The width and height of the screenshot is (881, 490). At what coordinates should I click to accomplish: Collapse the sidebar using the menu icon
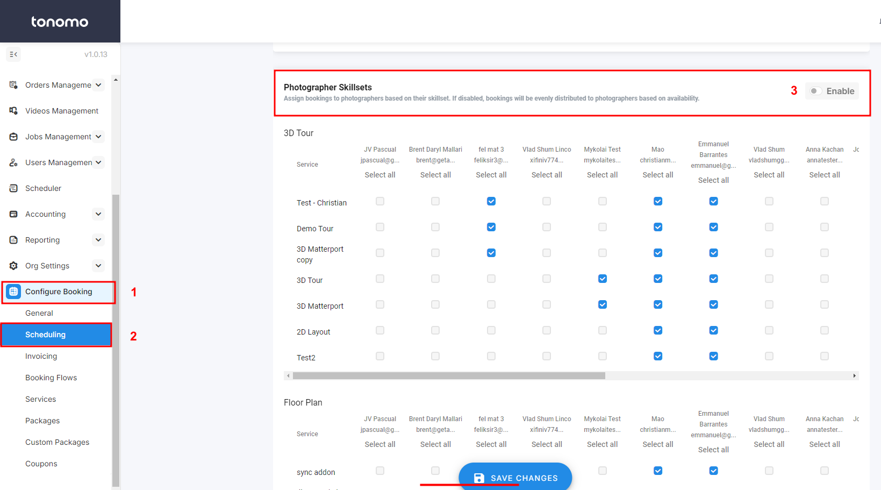13,54
